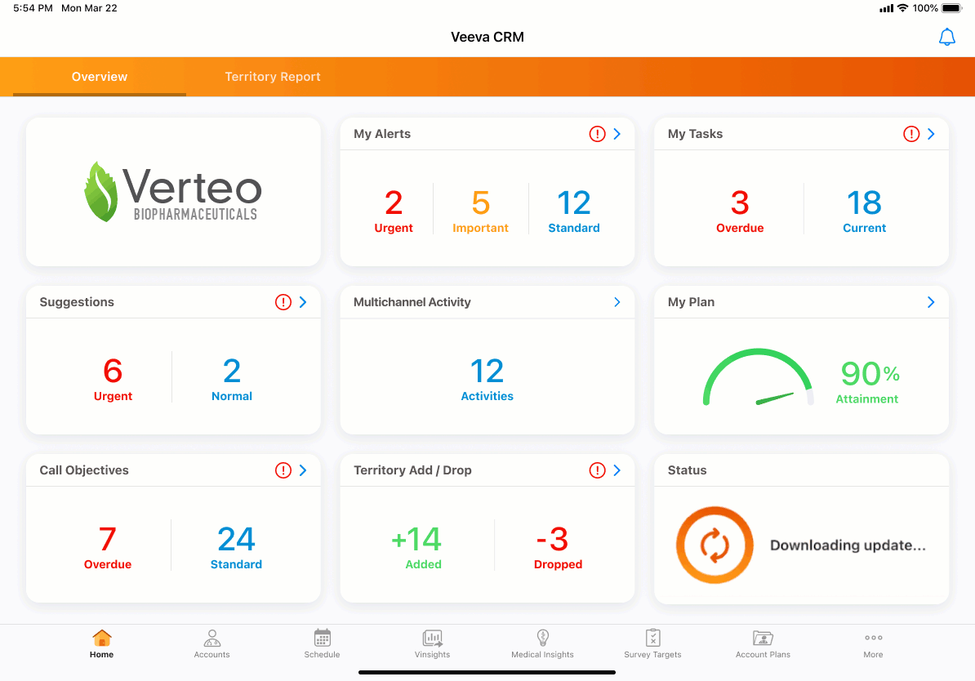View 7 Overdue call objectives
The width and height of the screenshot is (975, 681).
(108, 547)
